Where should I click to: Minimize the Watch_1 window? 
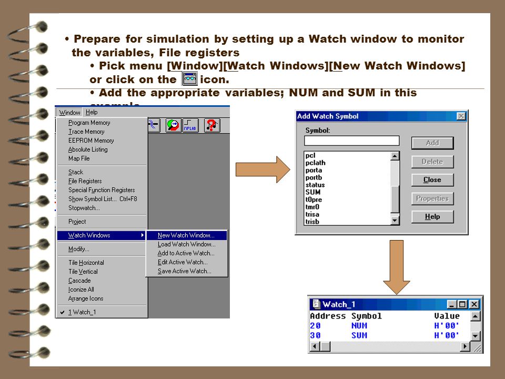click(452, 304)
